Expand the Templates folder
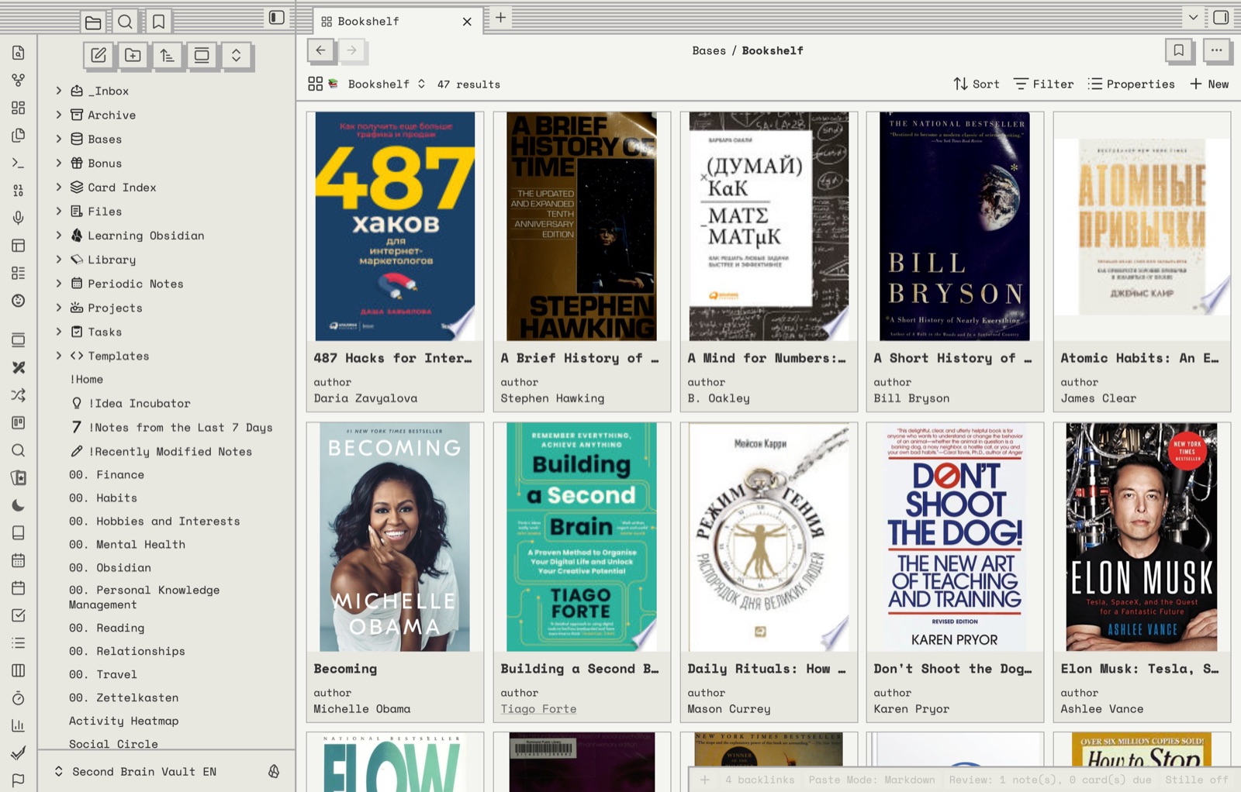This screenshot has width=1241, height=792. pos(59,356)
